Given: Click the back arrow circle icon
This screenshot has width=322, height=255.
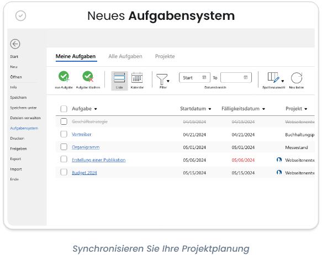Looking at the screenshot, I should (15, 44).
